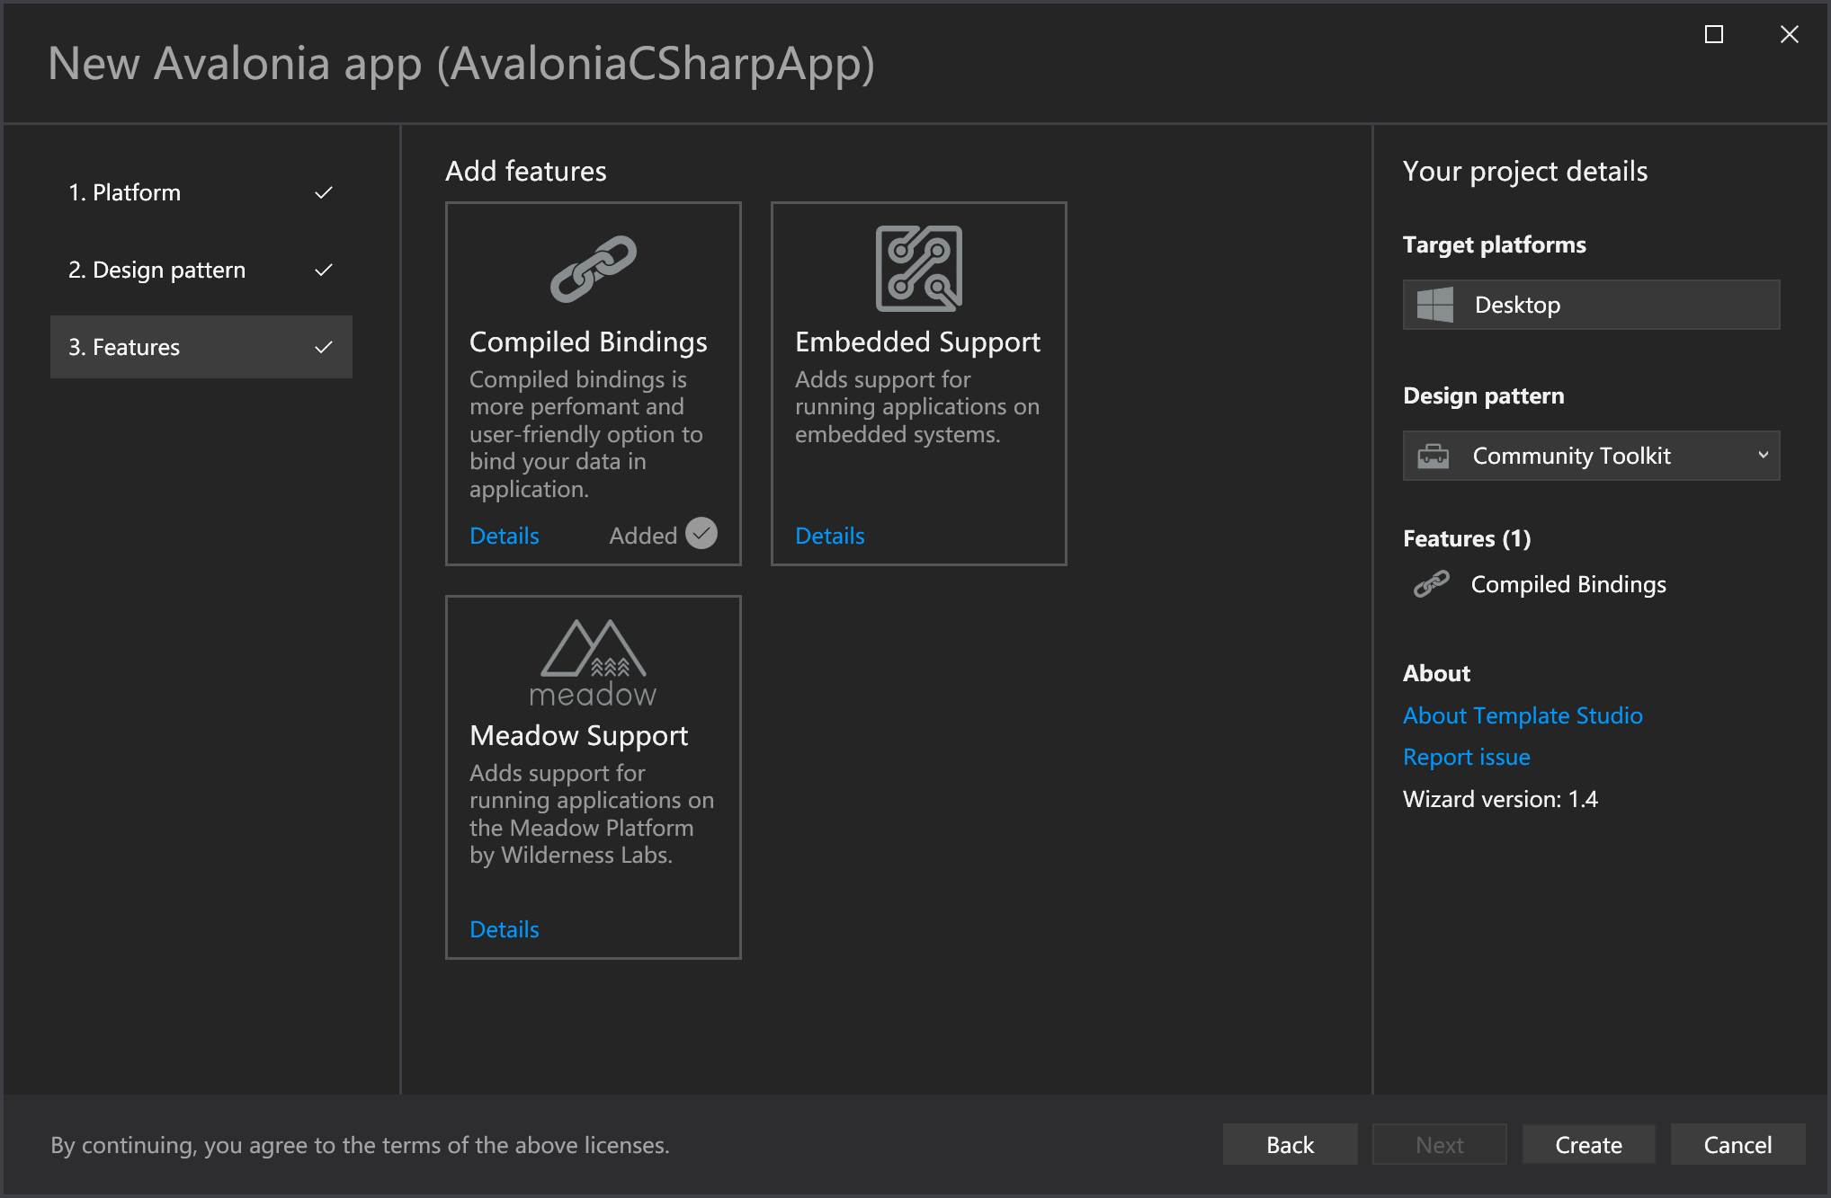Click the Embedded Support circuit icon
Viewport: 1831px width, 1198px height.
pos(919,269)
